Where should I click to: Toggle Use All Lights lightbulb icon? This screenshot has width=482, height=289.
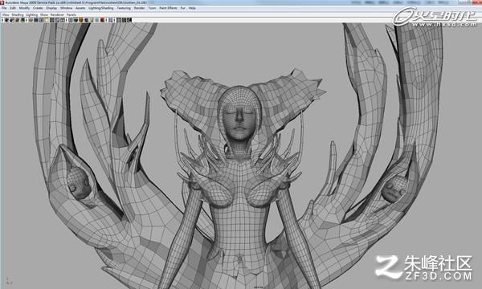point(92,20)
